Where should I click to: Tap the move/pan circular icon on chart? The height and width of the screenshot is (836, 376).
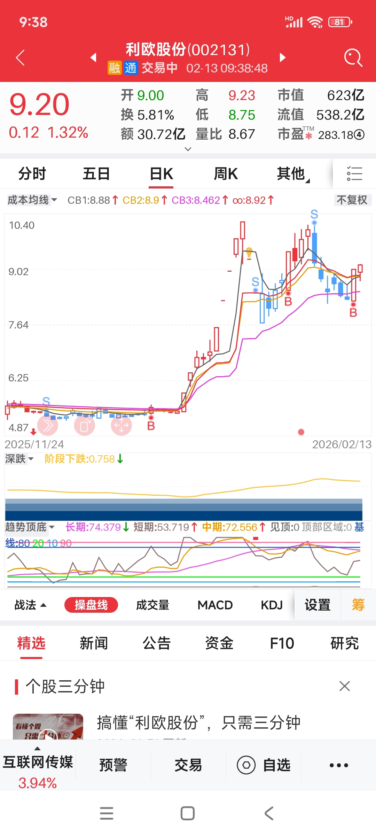point(122,425)
